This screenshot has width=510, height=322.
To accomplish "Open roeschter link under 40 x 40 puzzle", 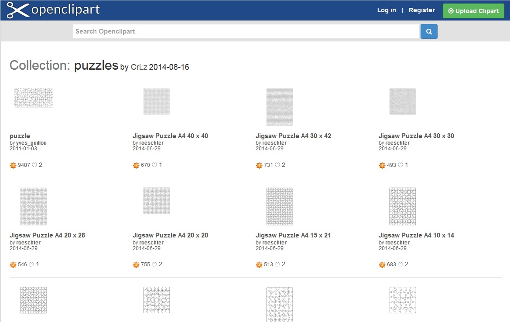I will [151, 143].
